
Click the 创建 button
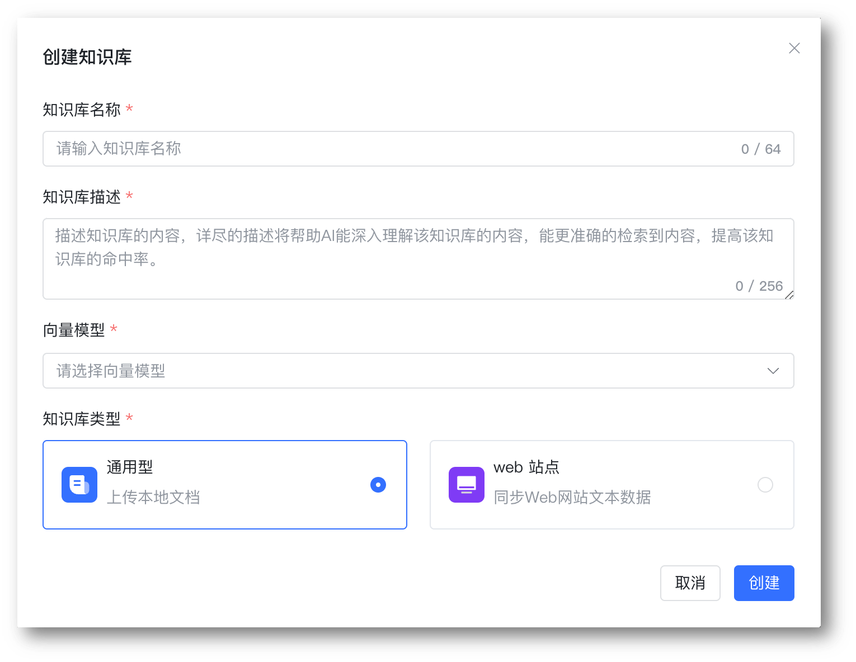coord(764,583)
